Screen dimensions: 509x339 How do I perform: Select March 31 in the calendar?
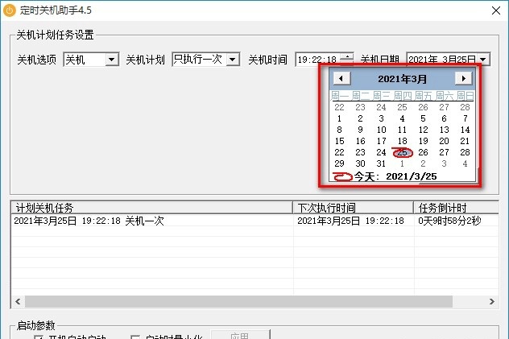(x=381, y=163)
